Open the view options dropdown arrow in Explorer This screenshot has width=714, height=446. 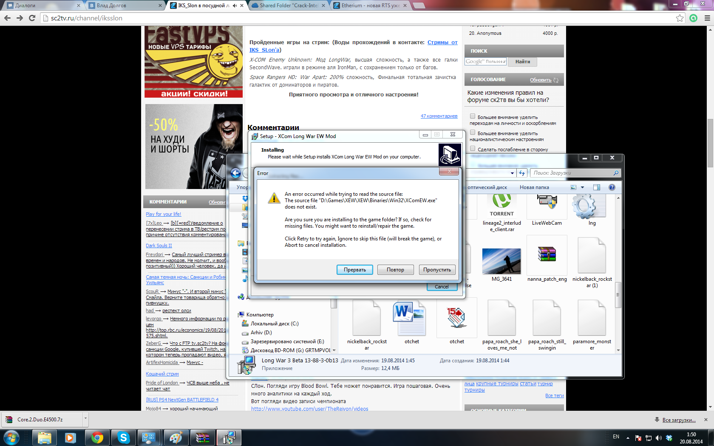[583, 187]
